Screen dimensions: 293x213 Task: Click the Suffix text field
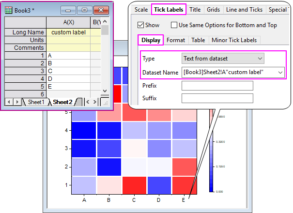pyautogui.click(x=217, y=98)
